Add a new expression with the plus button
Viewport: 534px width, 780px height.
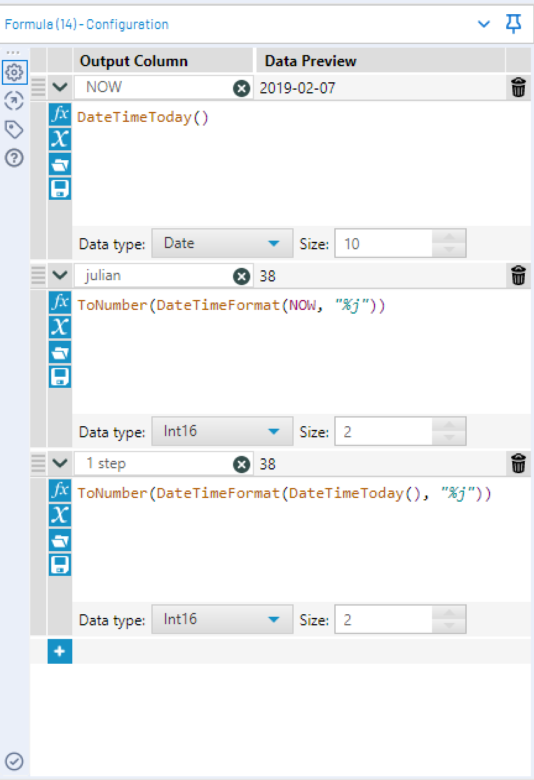[x=59, y=651]
